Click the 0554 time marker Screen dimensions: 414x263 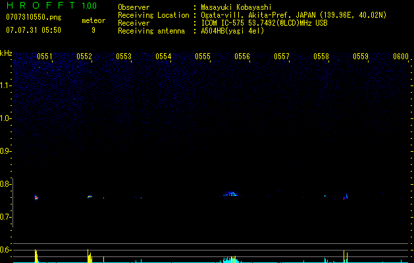pyautogui.click(x=163, y=57)
